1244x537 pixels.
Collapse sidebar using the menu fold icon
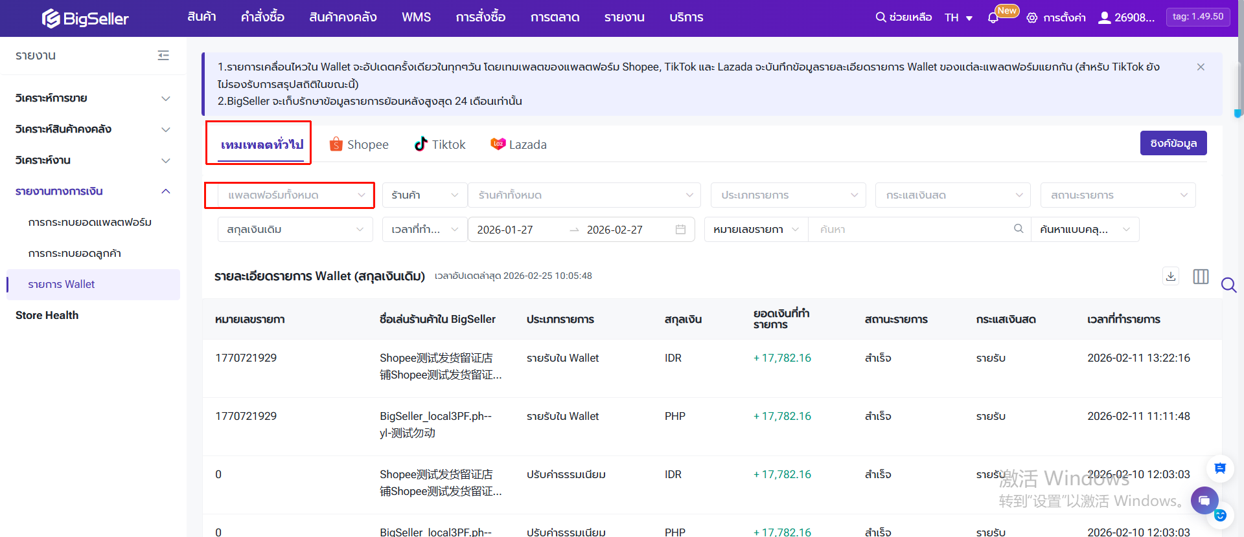(163, 56)
